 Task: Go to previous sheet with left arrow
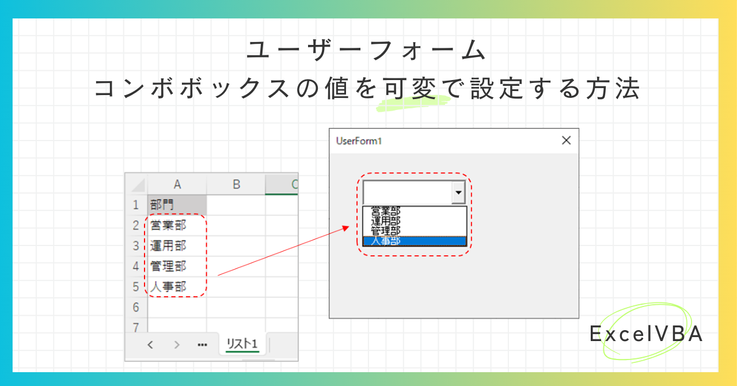click(150, 345)
